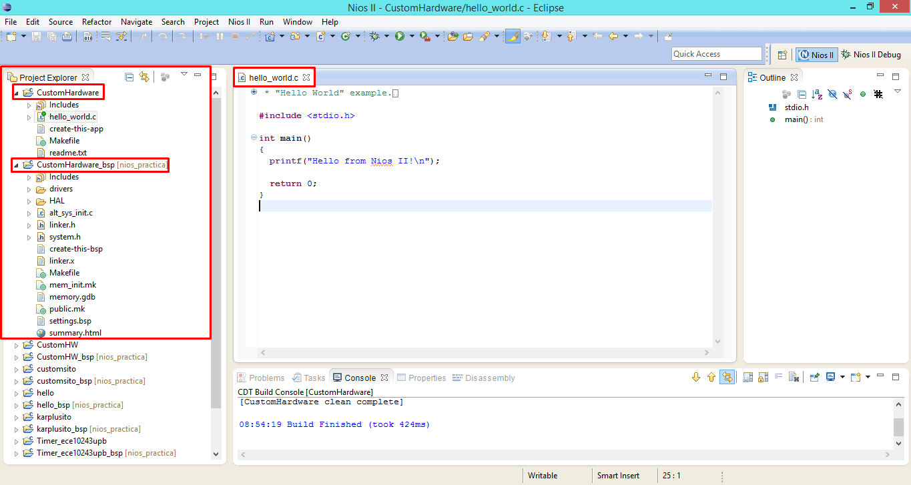Toggle Hide Fields in Outline
The height and width of the screenshot is (485, 911).
832,94
